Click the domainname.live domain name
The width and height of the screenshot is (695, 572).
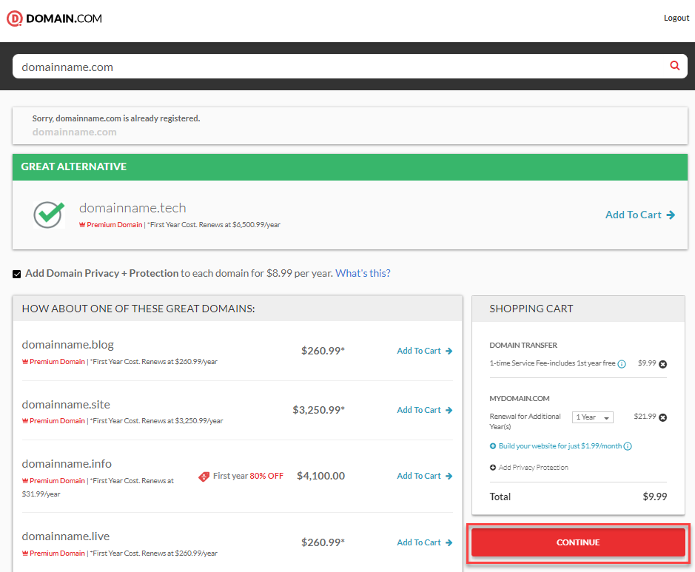(x=66, y=536)
